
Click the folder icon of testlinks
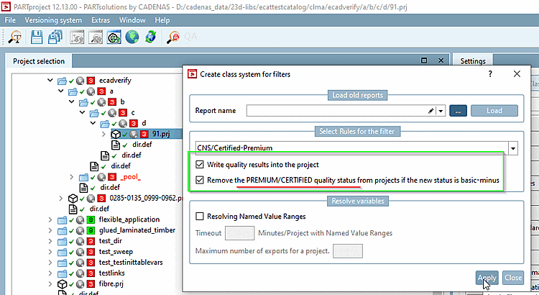(x=62, y=273)
